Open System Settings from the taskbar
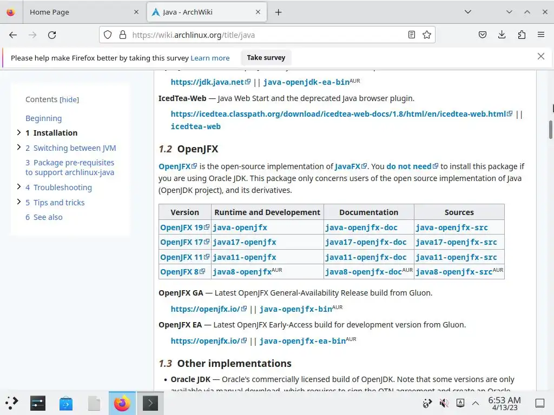 (x=38, y=403)
